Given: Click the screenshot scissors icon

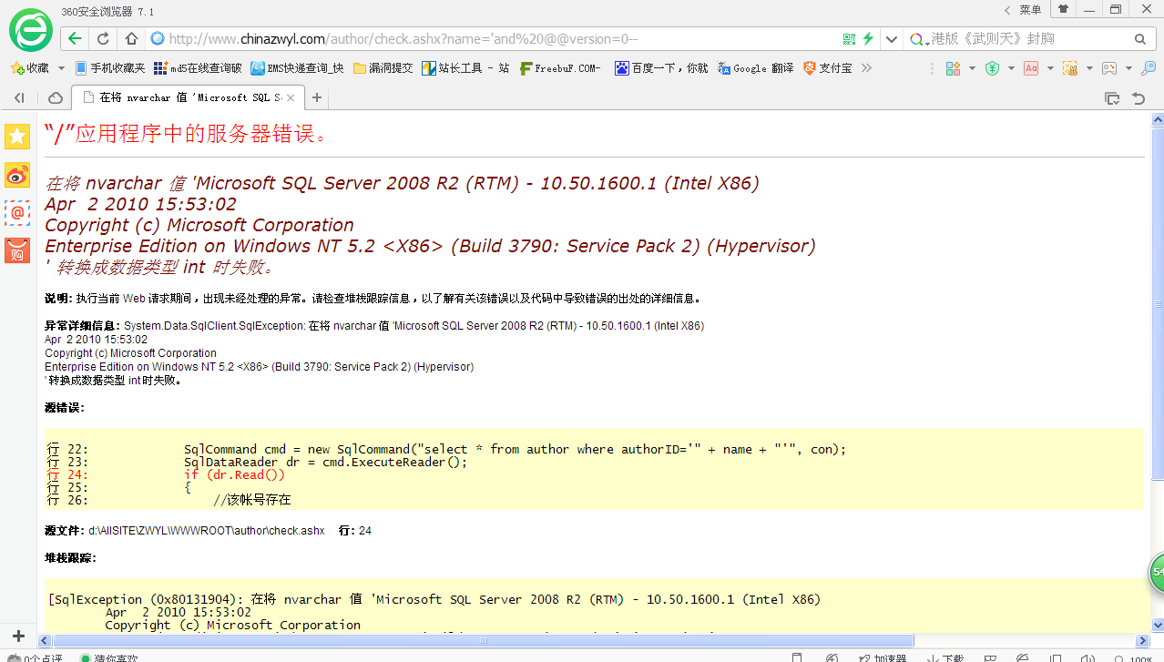Looking at the screenshot, I should (x=1070, y=68).
